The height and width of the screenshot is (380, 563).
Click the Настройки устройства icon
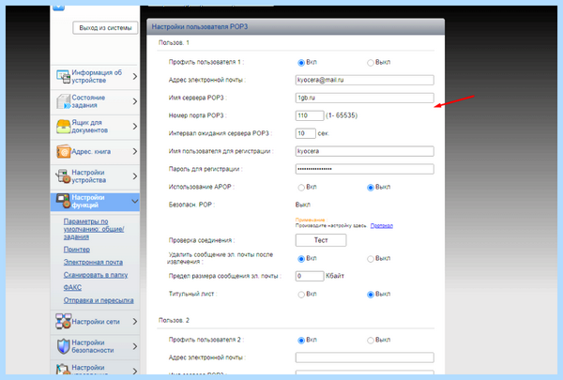pos(63,176)
